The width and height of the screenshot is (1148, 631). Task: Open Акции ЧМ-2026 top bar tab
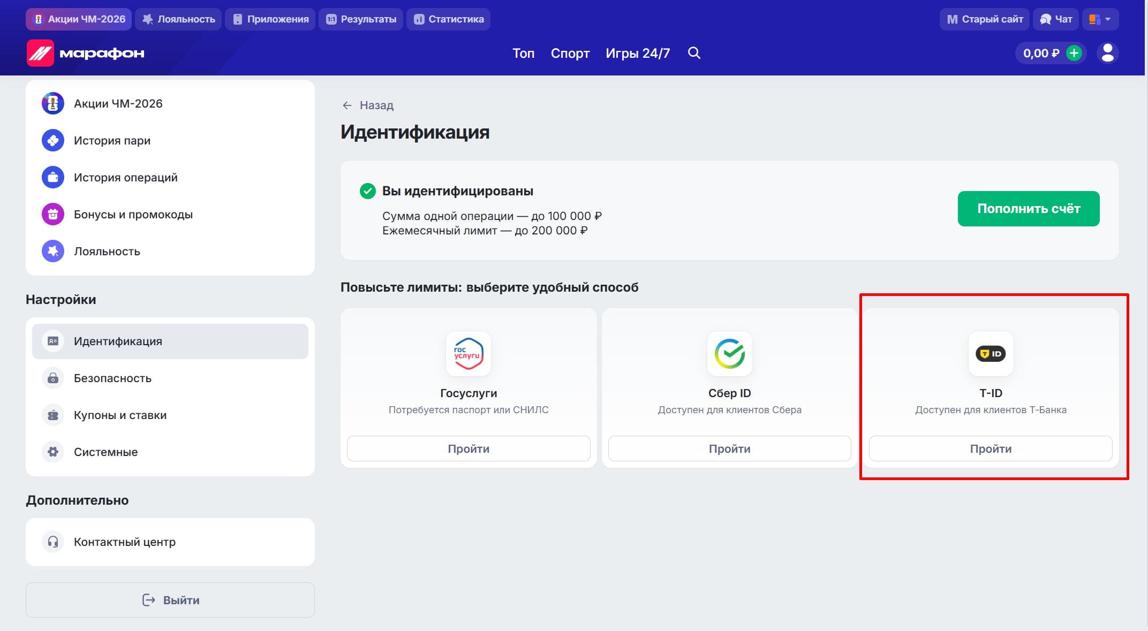pos(79,19)
